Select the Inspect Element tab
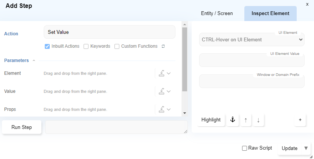 (x=270, y=14)
